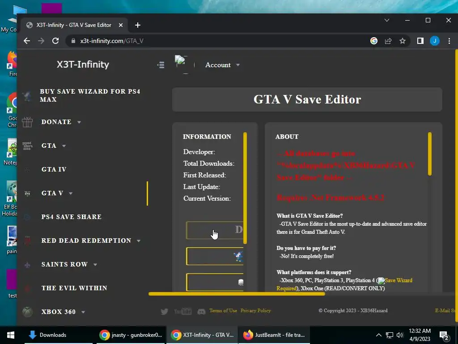Expand the GTA V submenu arrow
458x344 pixels.
(x=71, y=193)
